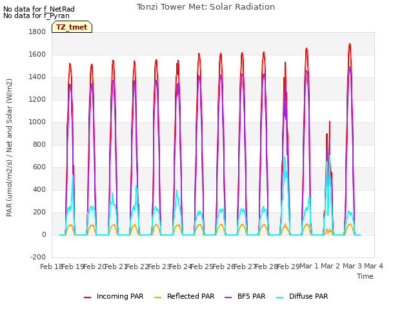Click the 1600 y-axis tick label
413x309 pixels.
click(37, 54)
